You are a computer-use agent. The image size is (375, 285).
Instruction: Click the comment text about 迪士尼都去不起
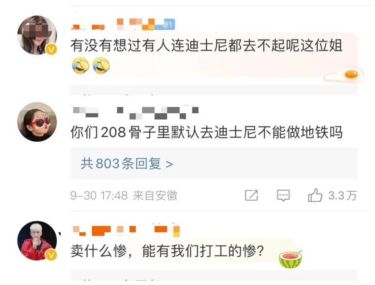206,46
